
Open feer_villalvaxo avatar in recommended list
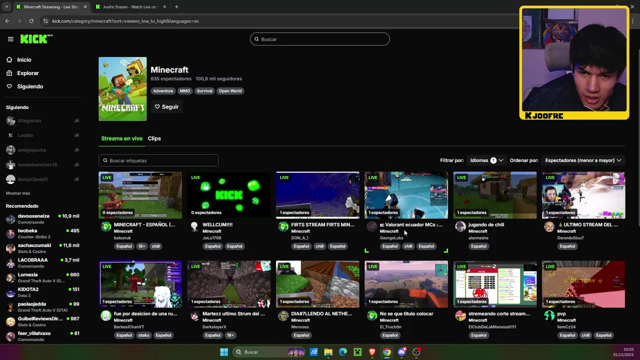click(10, 336)
